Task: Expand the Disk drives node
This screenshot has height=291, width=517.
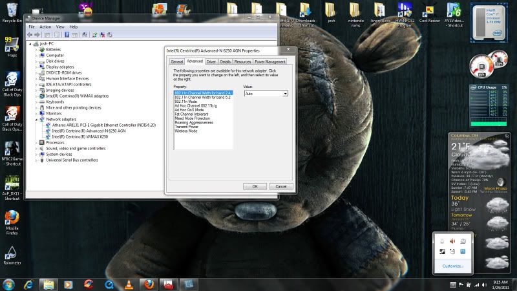Action: 36,61
